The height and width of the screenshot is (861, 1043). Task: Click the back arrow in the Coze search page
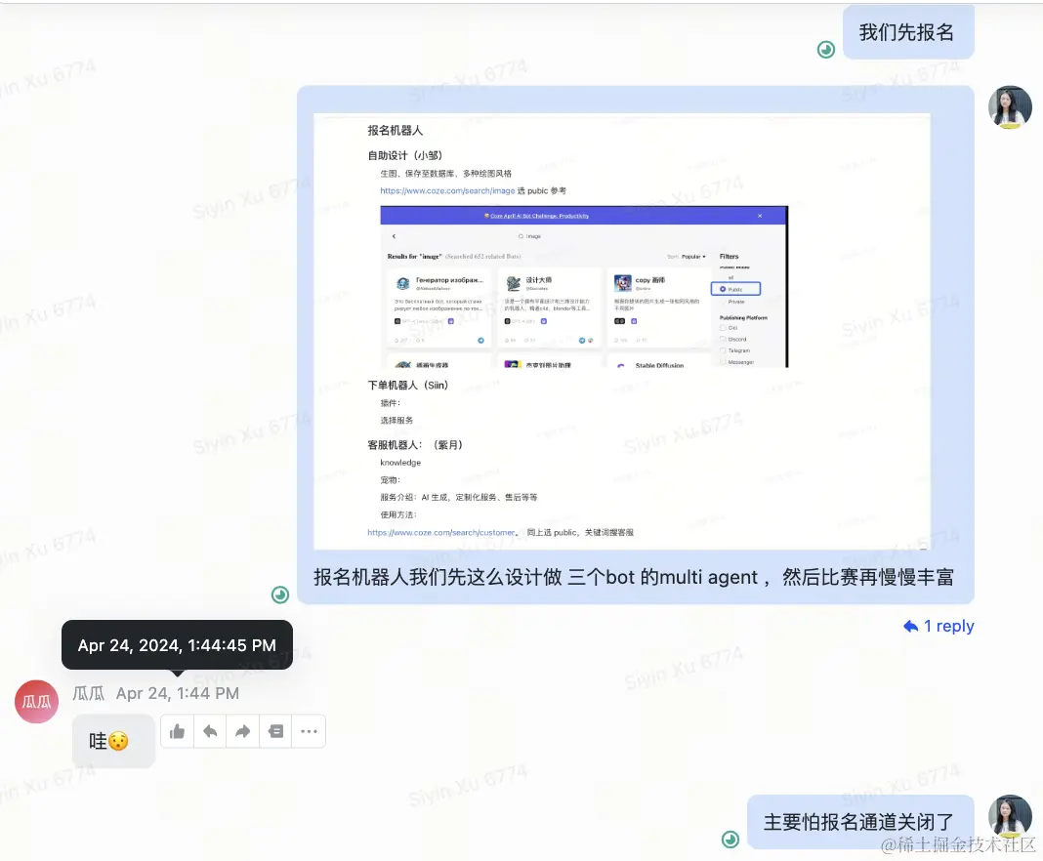click(394, 234)
